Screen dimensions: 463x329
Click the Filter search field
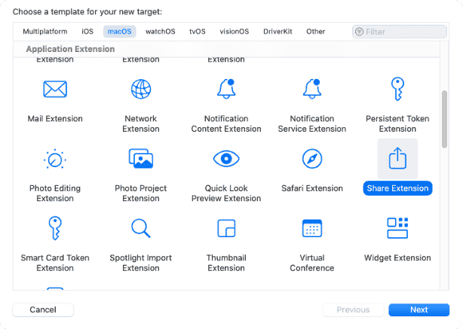403,32
